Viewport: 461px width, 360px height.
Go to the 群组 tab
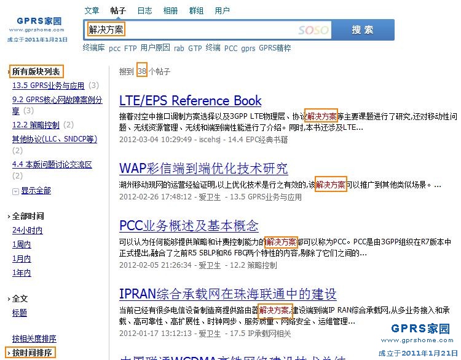point(196,10)
